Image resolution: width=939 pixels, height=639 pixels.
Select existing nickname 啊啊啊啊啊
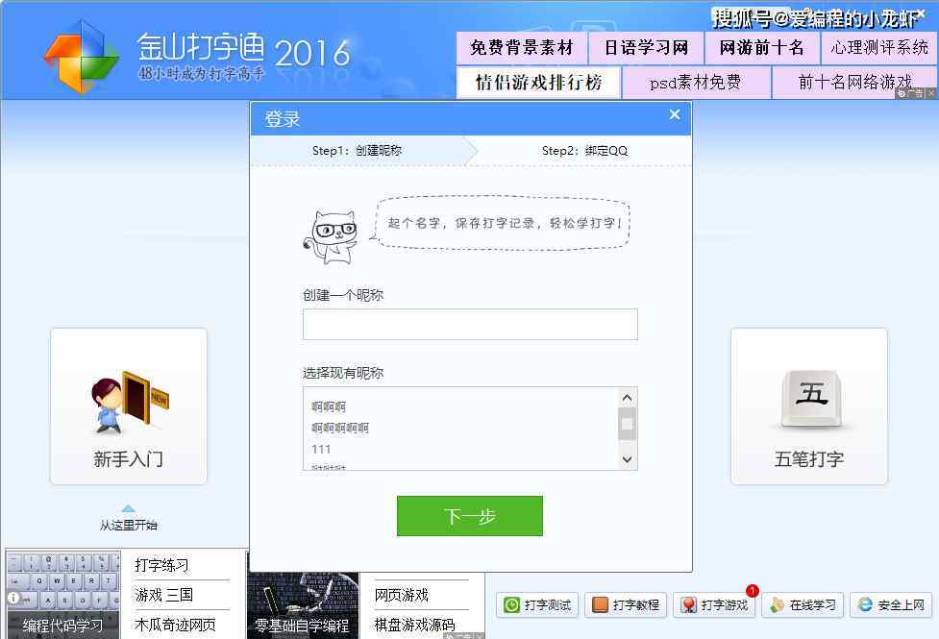coord(340,428)
